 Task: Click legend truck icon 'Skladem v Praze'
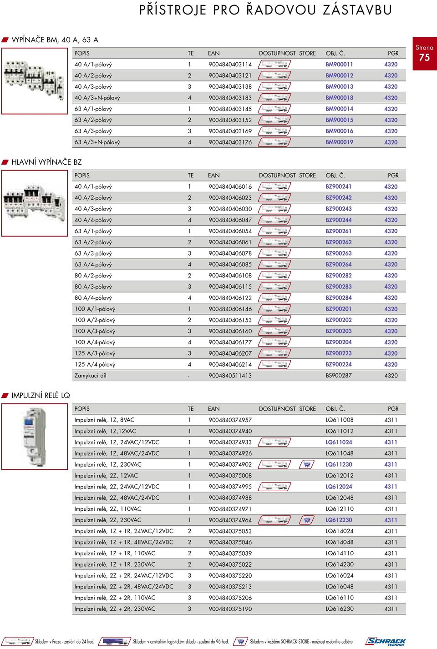18,641
